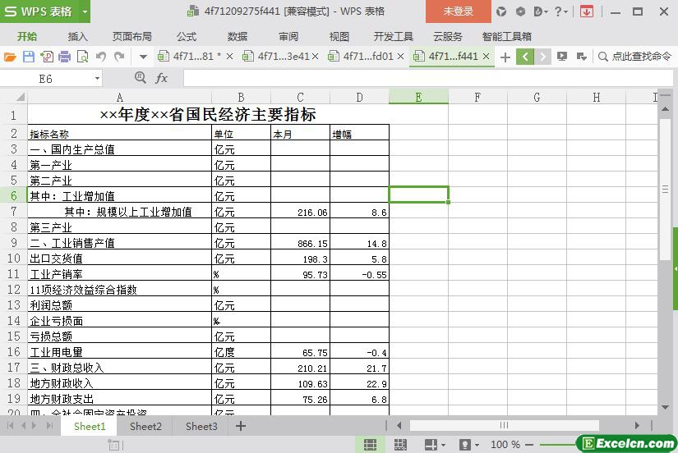
Task: Open the 数据 ribbon tab
Action: click(238, 37)
